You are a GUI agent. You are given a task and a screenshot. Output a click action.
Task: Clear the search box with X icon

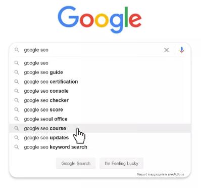[x=166, y=50]
